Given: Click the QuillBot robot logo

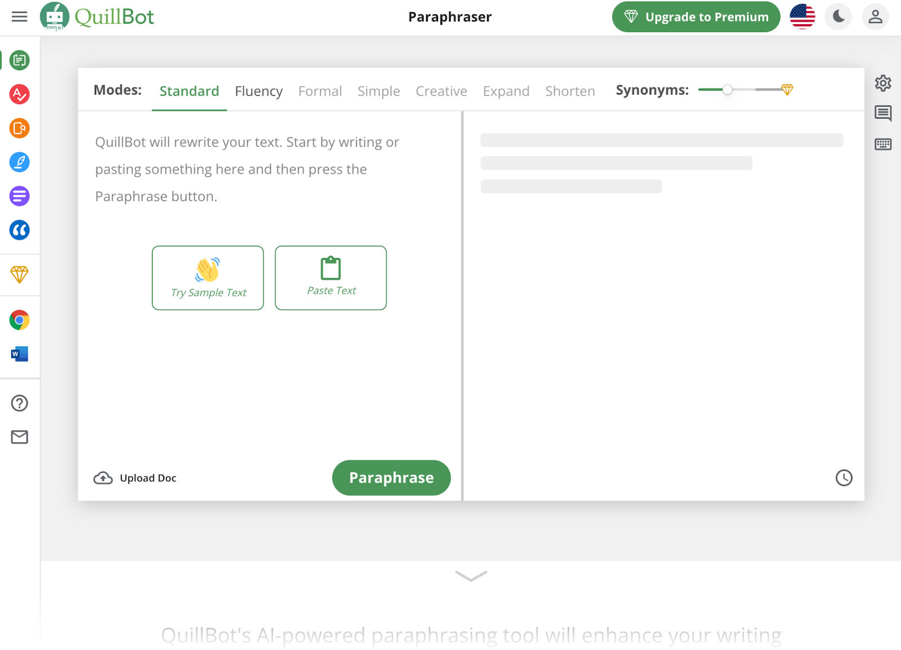Looking at the screenshot, I should [x=55, y=16].
